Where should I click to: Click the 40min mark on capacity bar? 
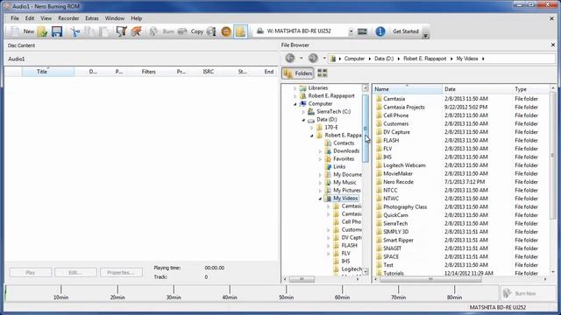[230, 297]
